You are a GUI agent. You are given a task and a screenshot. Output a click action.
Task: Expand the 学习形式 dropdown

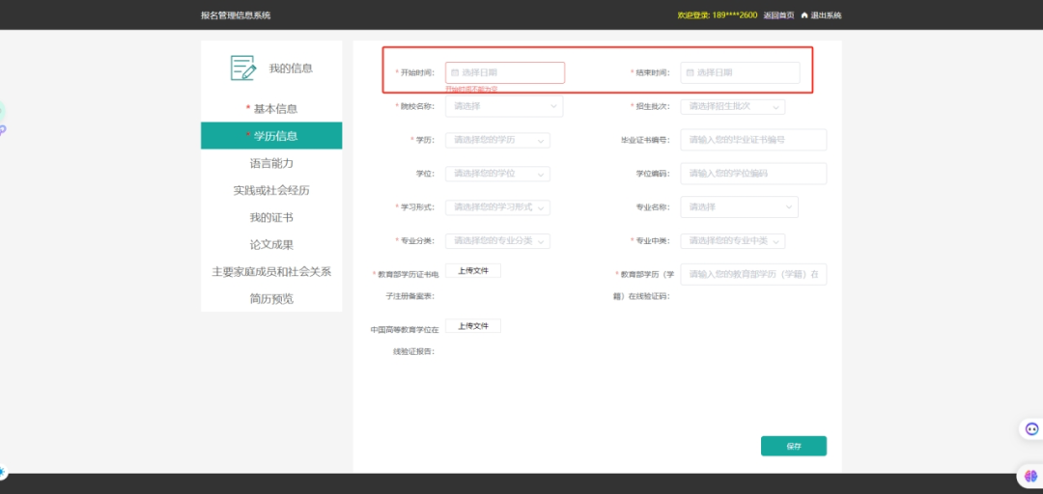tap(497, 207)
